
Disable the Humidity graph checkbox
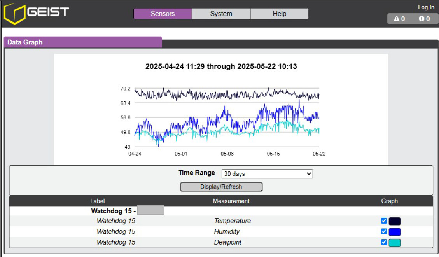pos(384,231)
